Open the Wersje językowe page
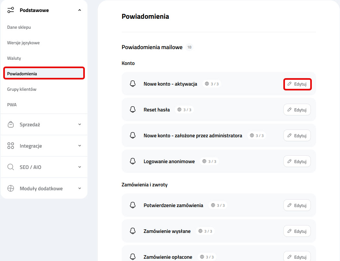Image resolution: width=340 pixels, height=261 pixels. [23, 43]
